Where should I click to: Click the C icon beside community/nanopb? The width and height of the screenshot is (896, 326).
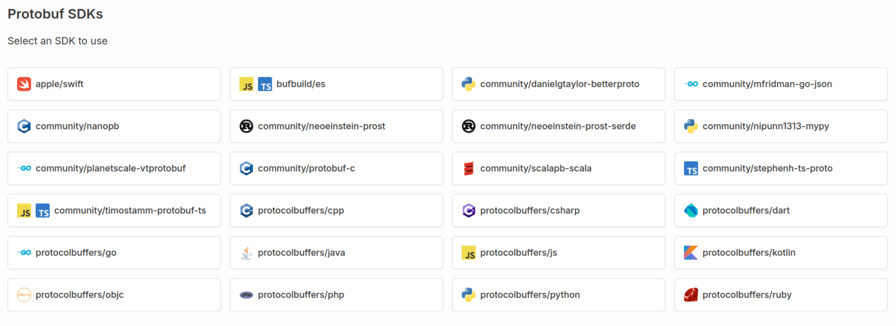point(24,126)
